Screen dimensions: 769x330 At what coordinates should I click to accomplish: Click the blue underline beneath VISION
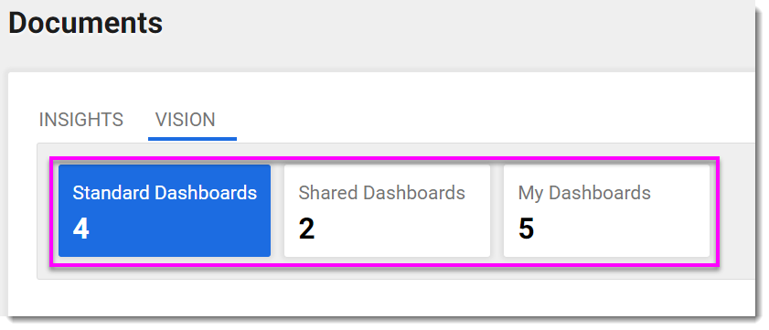click(x=192, y=139)
